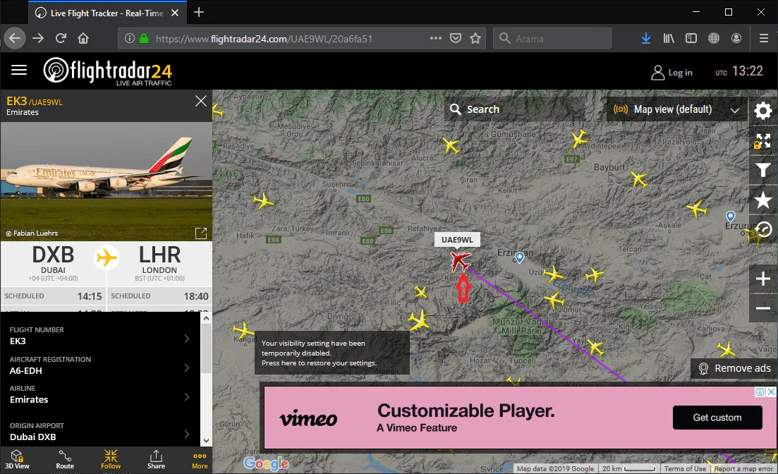Expand the Aircraft Registration A6-EDH row
The width and height of the screenshot is (778, 474).
(x=100, y=365)
